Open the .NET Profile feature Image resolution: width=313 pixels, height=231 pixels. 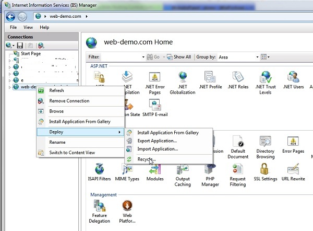coord(210,80)
